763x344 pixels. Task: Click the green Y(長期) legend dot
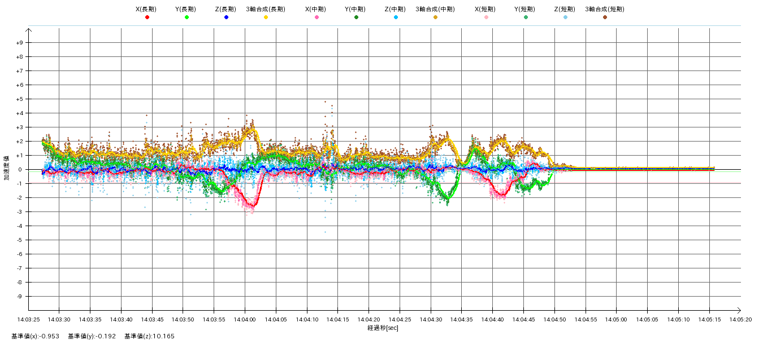[187, 17]
